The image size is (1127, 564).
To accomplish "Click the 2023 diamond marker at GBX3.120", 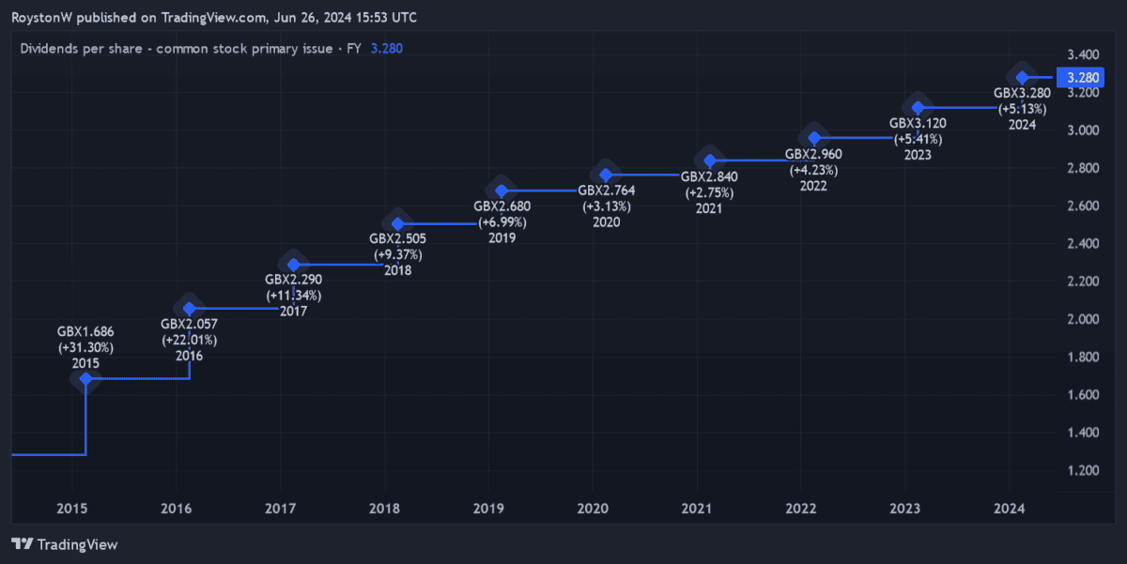I will [x=918, y=108].
